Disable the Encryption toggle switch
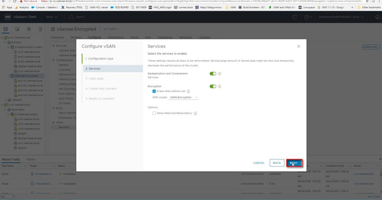The width and height of the screenshot is (382, 200). 213,86
